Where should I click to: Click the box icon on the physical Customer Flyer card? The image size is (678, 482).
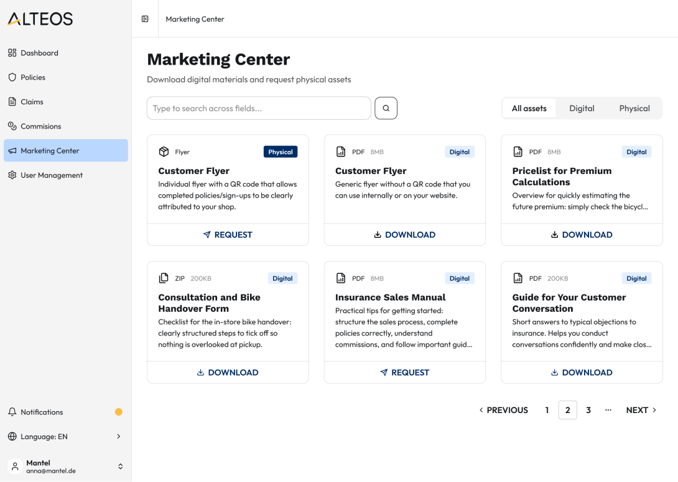pos(164,152)
